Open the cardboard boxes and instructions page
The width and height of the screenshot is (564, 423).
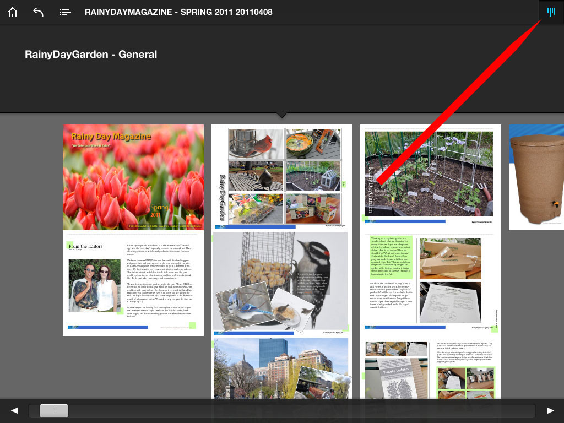pos(431,283)
